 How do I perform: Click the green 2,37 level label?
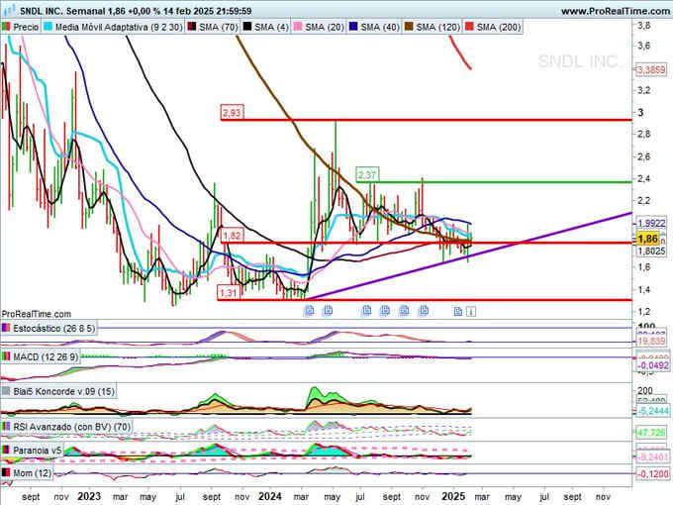pyautogui.click(x=367, y=175)
